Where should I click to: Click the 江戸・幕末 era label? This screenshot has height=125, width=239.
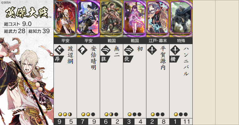[158, 41]
